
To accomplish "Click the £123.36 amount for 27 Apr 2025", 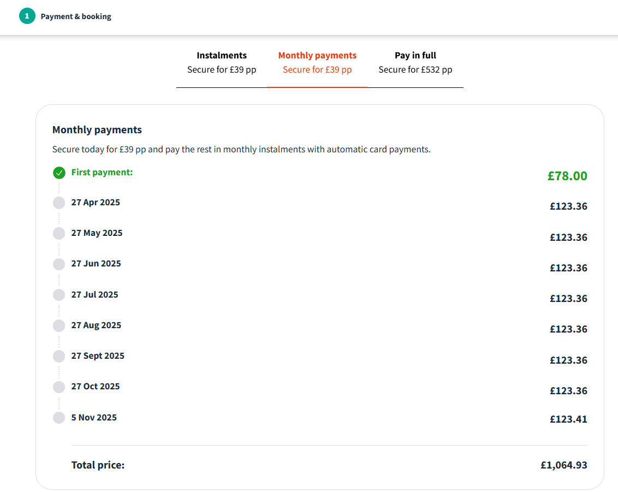I will [x=568, y=206].
